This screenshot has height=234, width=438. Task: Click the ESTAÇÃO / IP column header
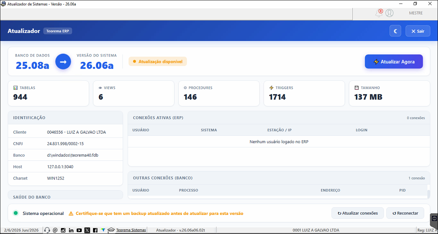point(279,130)
